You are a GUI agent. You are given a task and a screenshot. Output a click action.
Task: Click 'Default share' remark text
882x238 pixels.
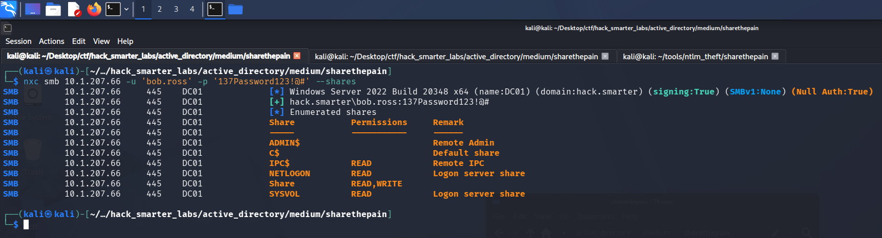[466, 153]
